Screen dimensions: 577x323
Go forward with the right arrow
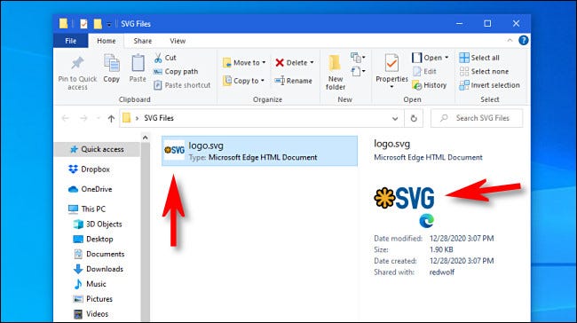(x=83, y=118)
